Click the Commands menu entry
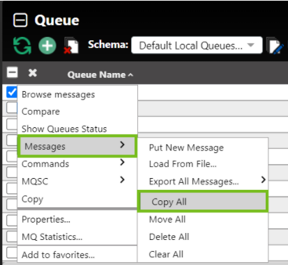 point(77,164)
